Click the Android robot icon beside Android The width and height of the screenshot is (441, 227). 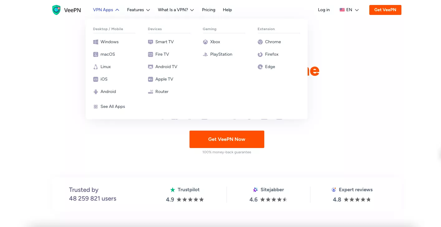(96, 92)
